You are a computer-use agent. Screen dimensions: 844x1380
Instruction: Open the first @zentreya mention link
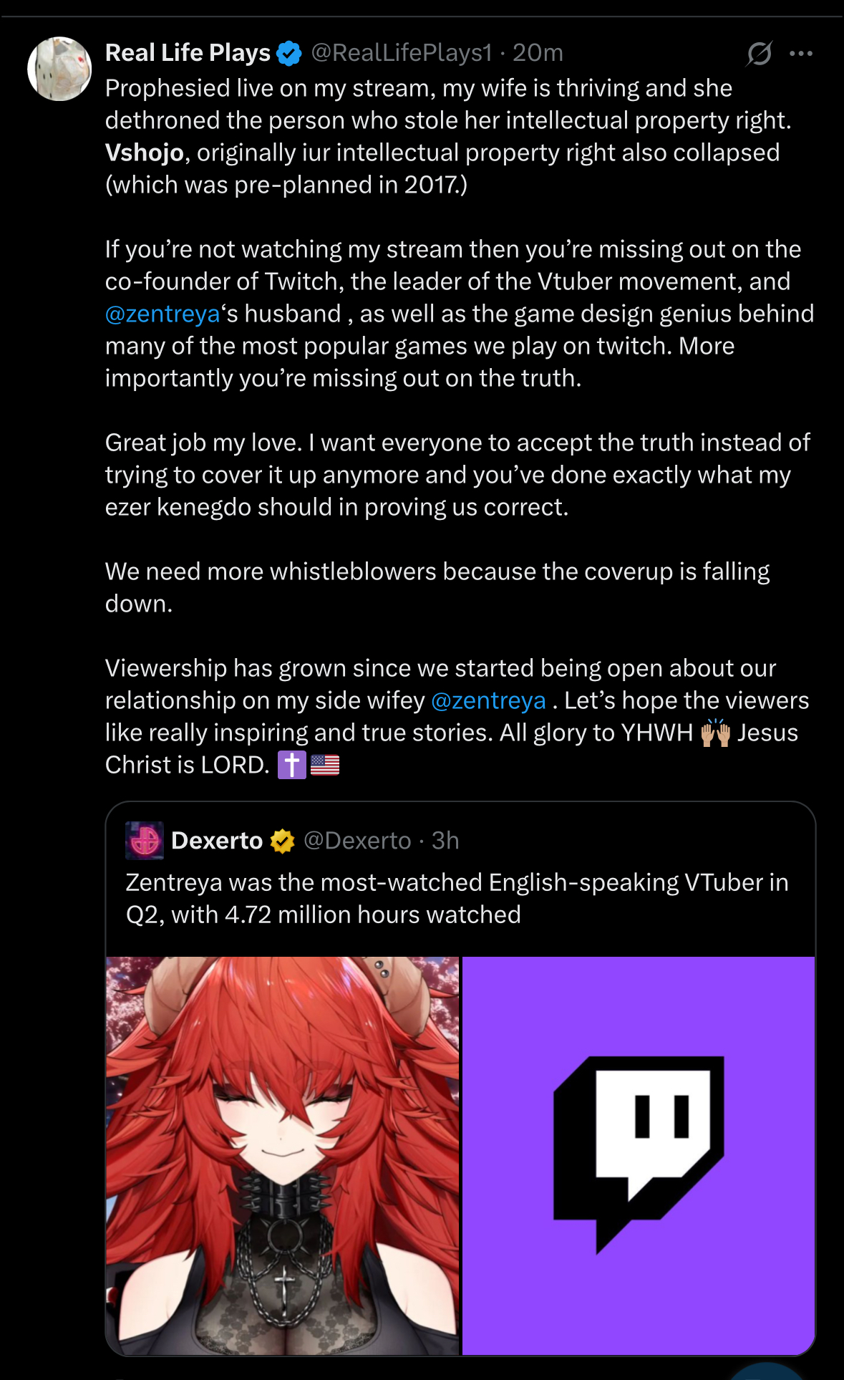tap(163, 314)
